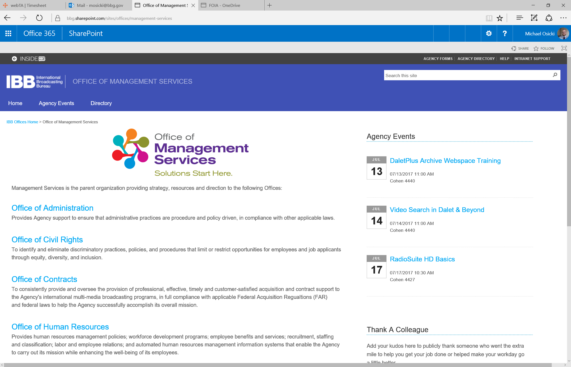Open RadioSuite HD Basics event
Image resolution: width=571 pixels, height=367 pixels.
[x=422, y=259]
